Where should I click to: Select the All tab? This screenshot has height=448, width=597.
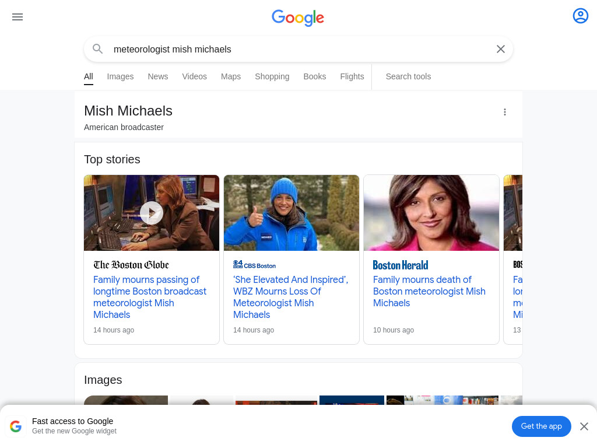89,76
